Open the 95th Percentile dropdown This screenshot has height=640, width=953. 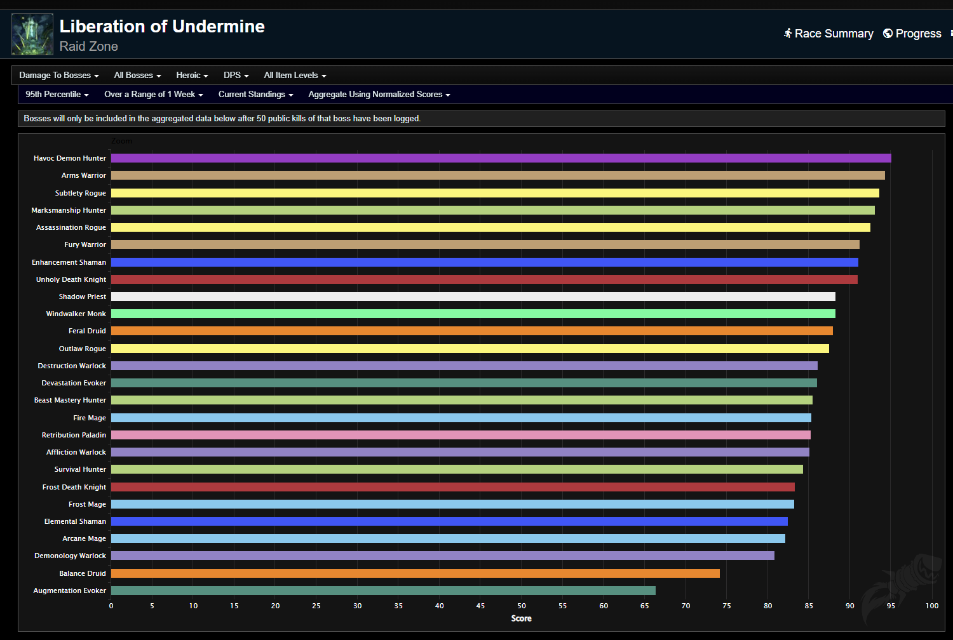(x=57, y=94)
